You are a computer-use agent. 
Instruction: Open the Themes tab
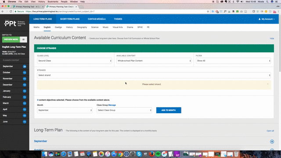click(x=118, y=19)
